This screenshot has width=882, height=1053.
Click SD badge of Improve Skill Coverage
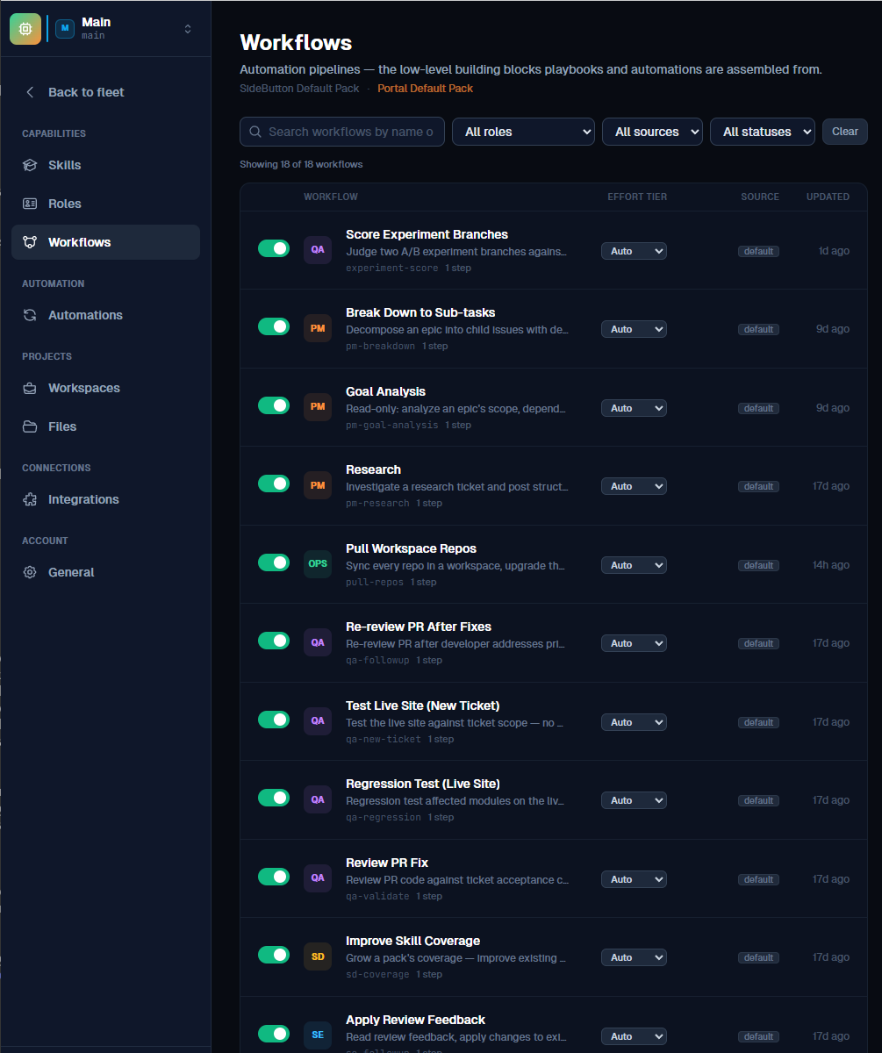pos(318,956)
